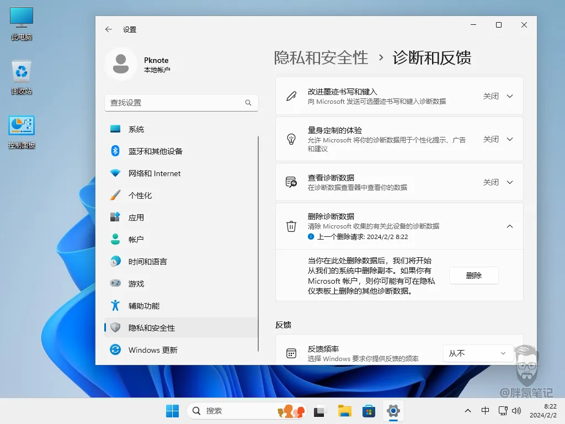Open 网络和 Internet category
Screen dimensions: 565x424
coord(181,173)
